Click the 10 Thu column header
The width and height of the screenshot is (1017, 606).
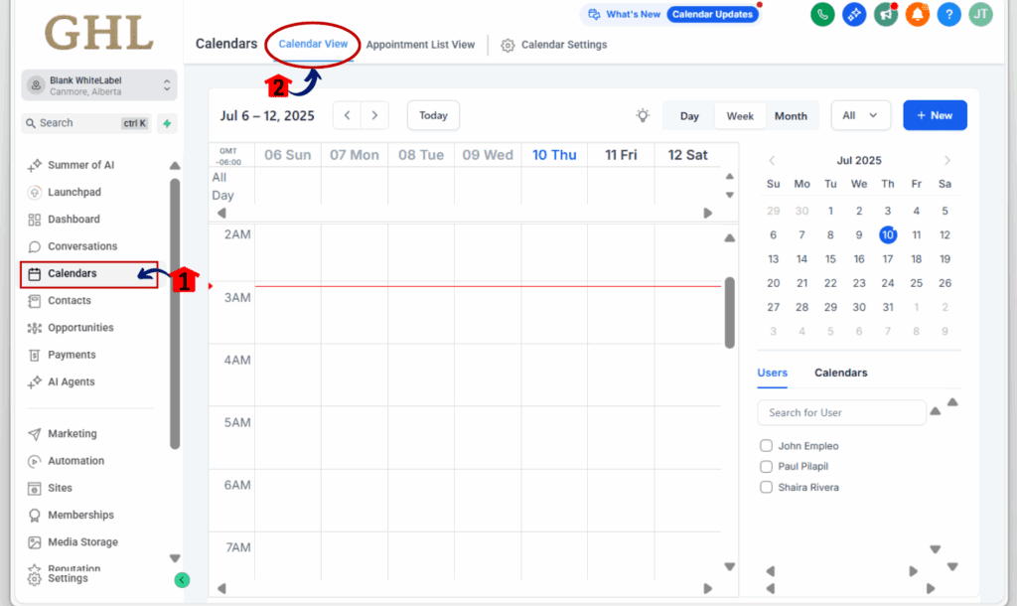tap(554, 155)
